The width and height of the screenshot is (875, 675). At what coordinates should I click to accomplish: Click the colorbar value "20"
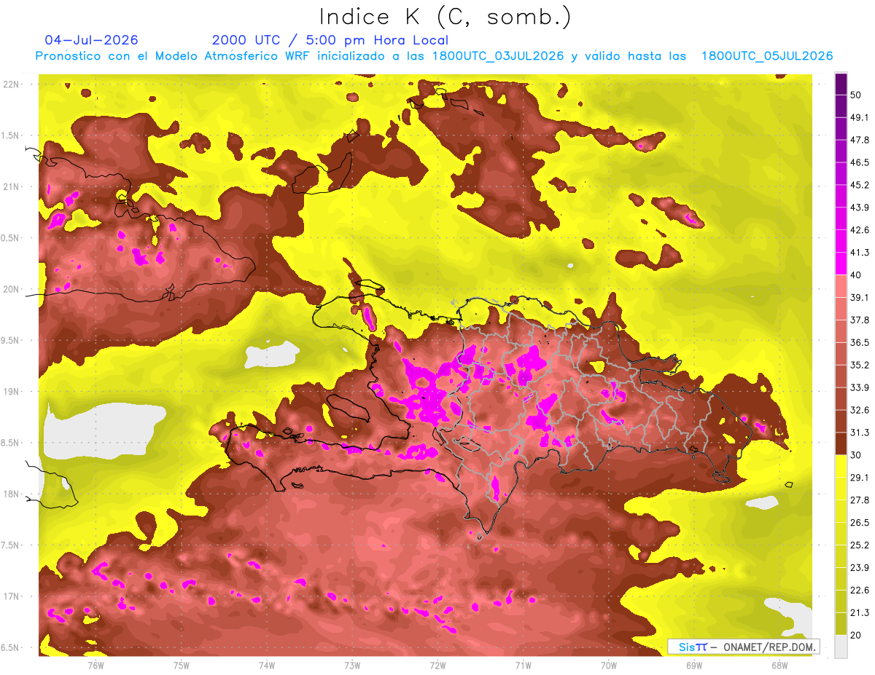[857, 635]
